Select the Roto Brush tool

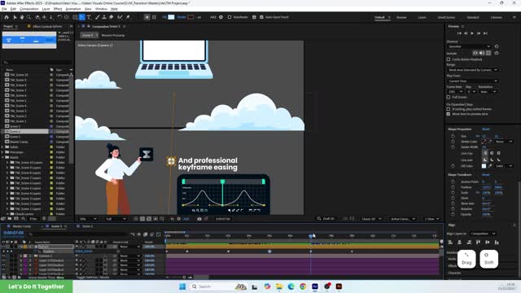(x=120, y=17)
